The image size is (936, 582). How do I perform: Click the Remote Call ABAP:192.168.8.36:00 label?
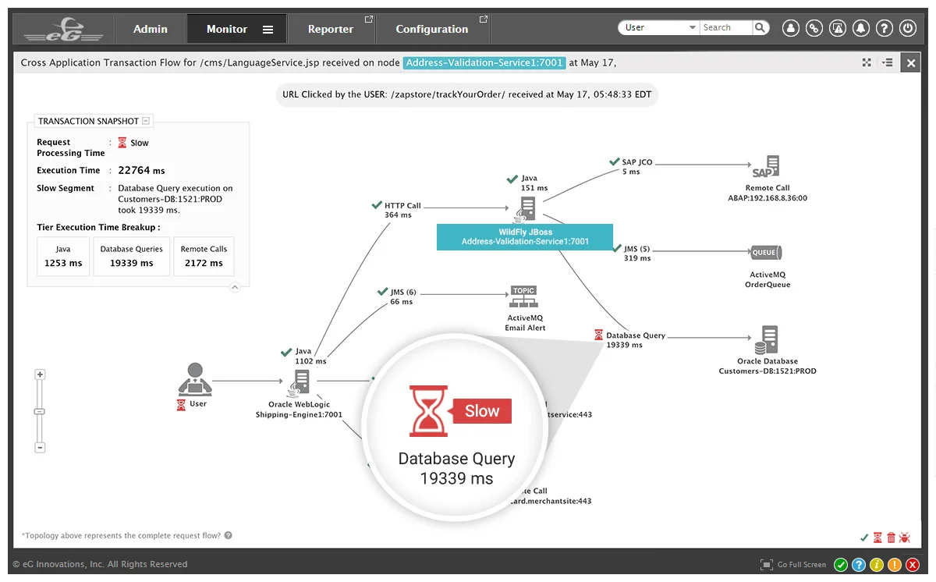click(768, 193)
